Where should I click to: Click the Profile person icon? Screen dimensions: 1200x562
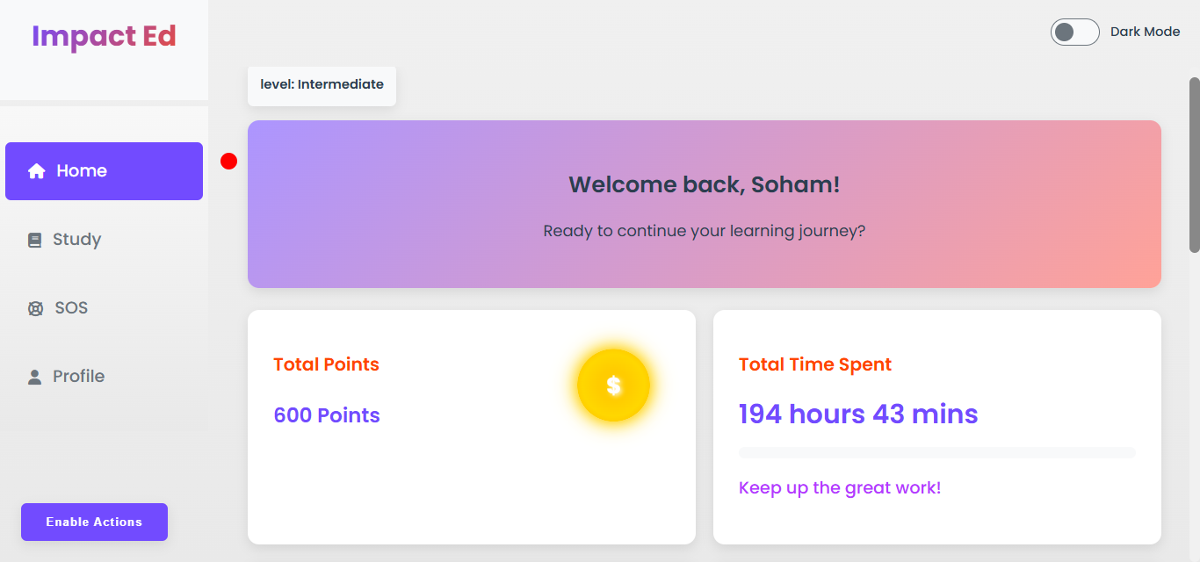coord(35,377)
